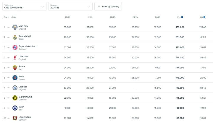The image size is (213, 123).
Task: Click the Club column header
Action: tap(14, 17)
